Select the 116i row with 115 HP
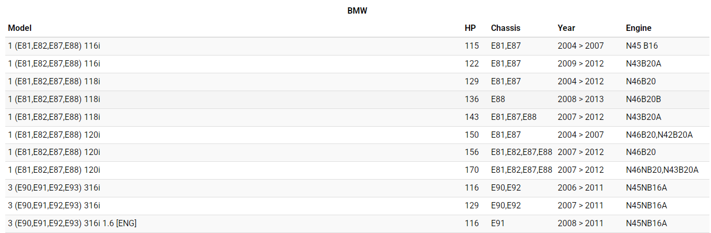711x233 pixels. [54, 46]
